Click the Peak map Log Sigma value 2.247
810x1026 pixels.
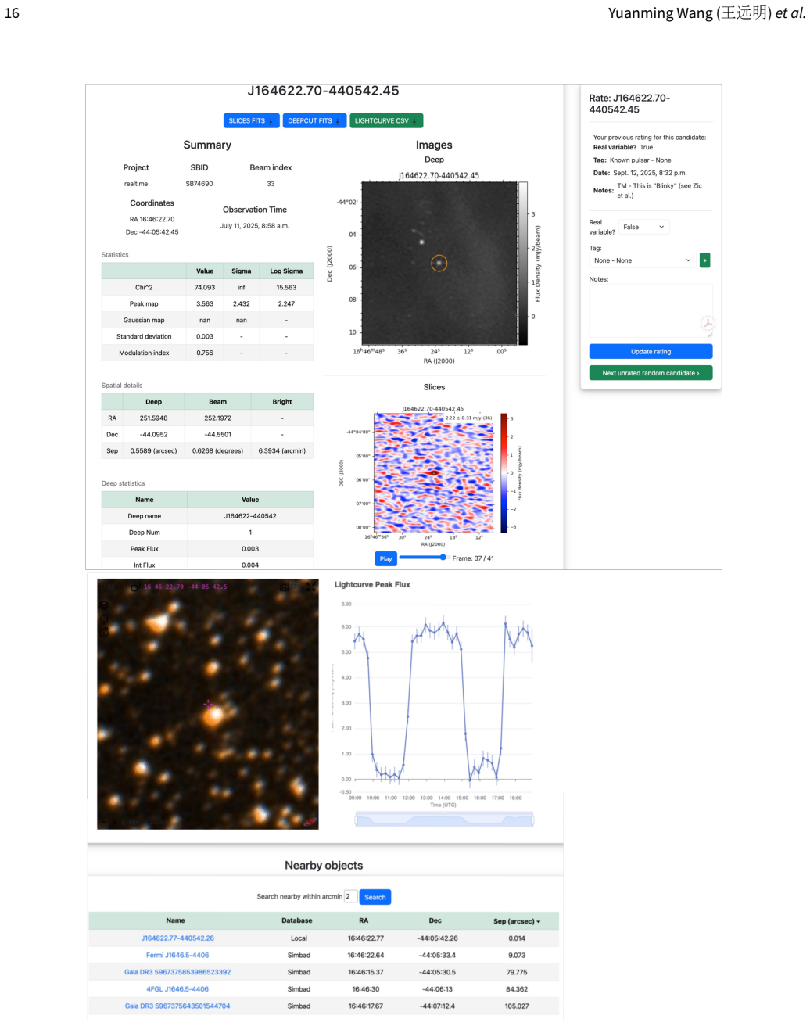pos(286,304)
